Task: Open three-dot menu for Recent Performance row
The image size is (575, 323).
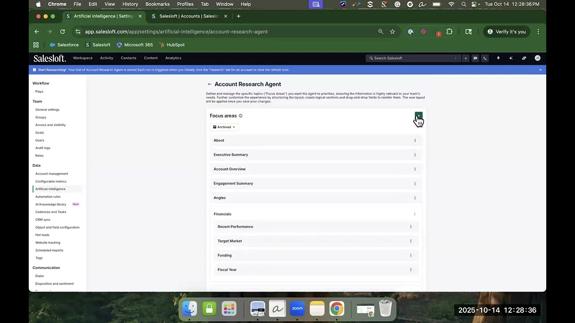Action: [x=411, y=227]
